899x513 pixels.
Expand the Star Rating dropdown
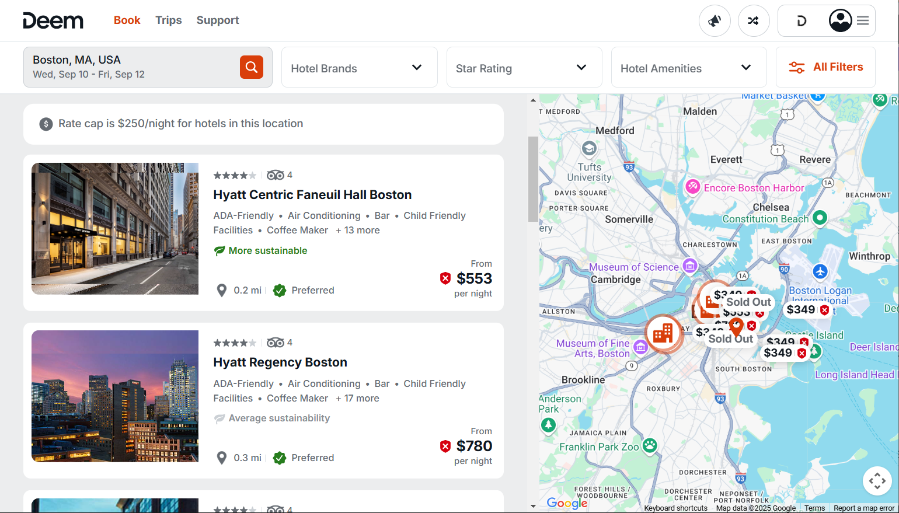[x=524, y=67]
